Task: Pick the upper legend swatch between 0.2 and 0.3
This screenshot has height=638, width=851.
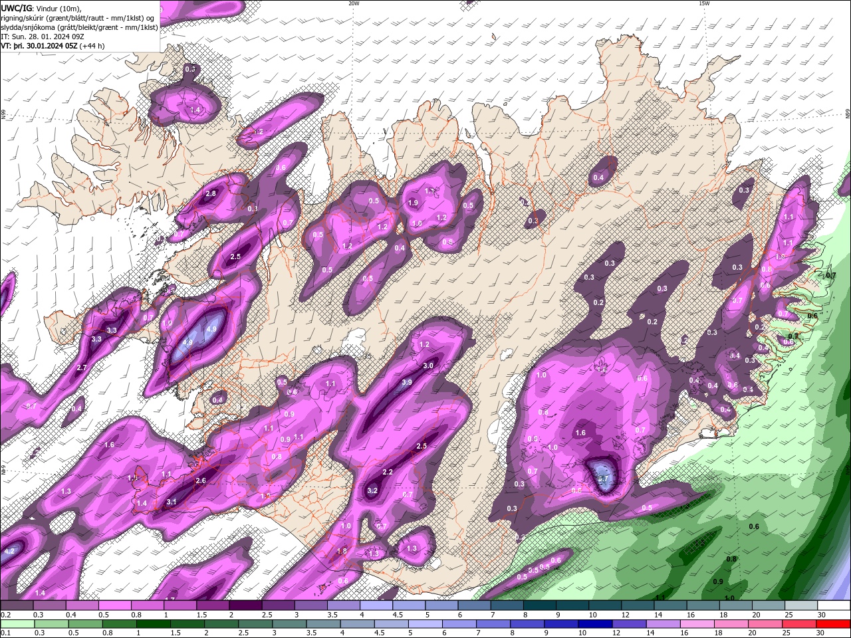Action: (16, 605)
